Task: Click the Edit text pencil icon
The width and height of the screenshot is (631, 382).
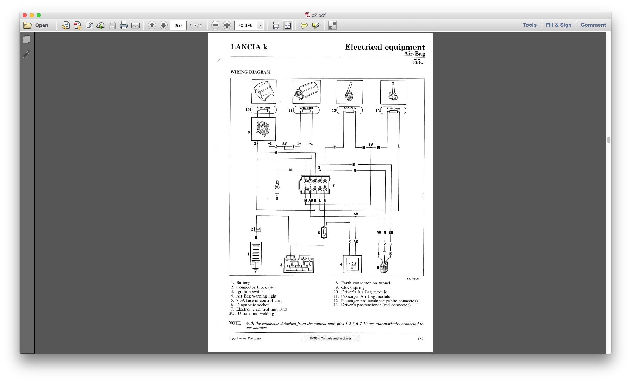Action: 89,25
